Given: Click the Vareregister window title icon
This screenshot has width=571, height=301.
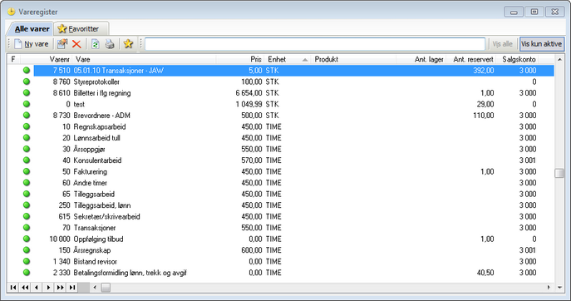Looking at the screenshot, I should click(12, 12).
